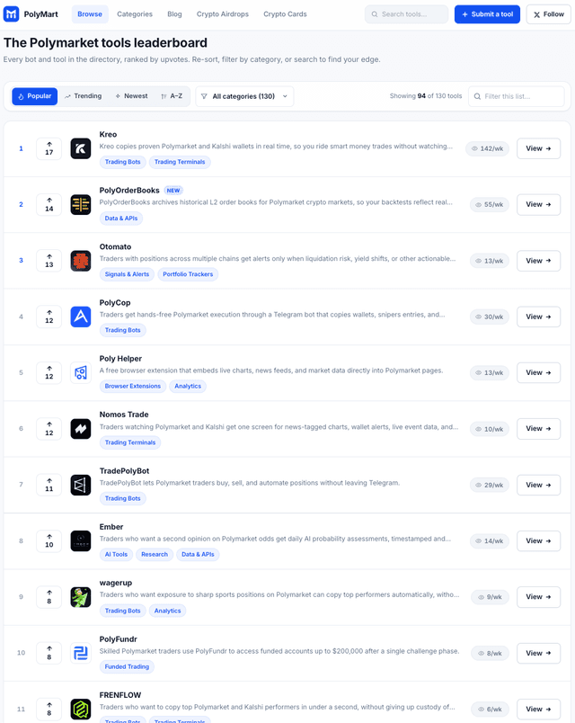The height and width of the screenshot is (723, 575).
Task: Expand the All categories (130) dropdown
Action: pos(244,96)
